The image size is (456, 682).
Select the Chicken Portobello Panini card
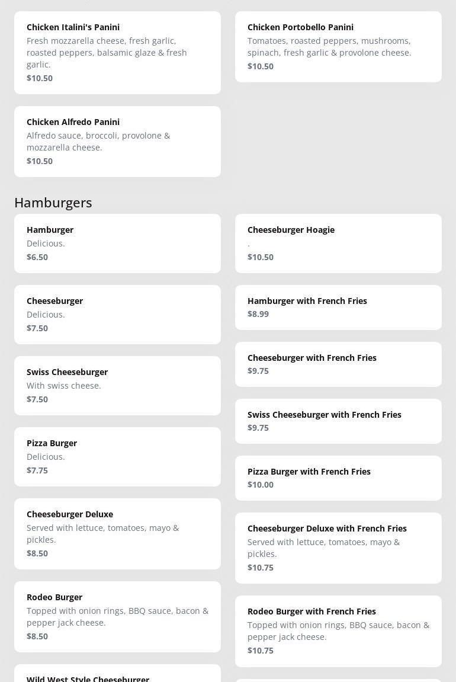click(338, 46)
